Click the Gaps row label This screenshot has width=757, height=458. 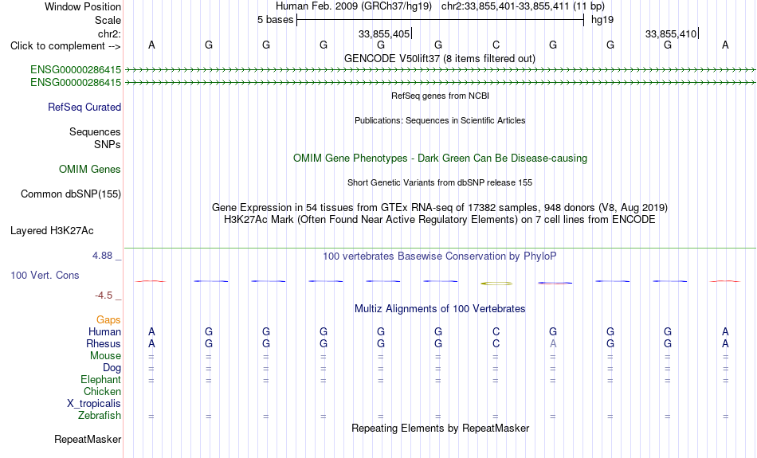pos(108,320)
